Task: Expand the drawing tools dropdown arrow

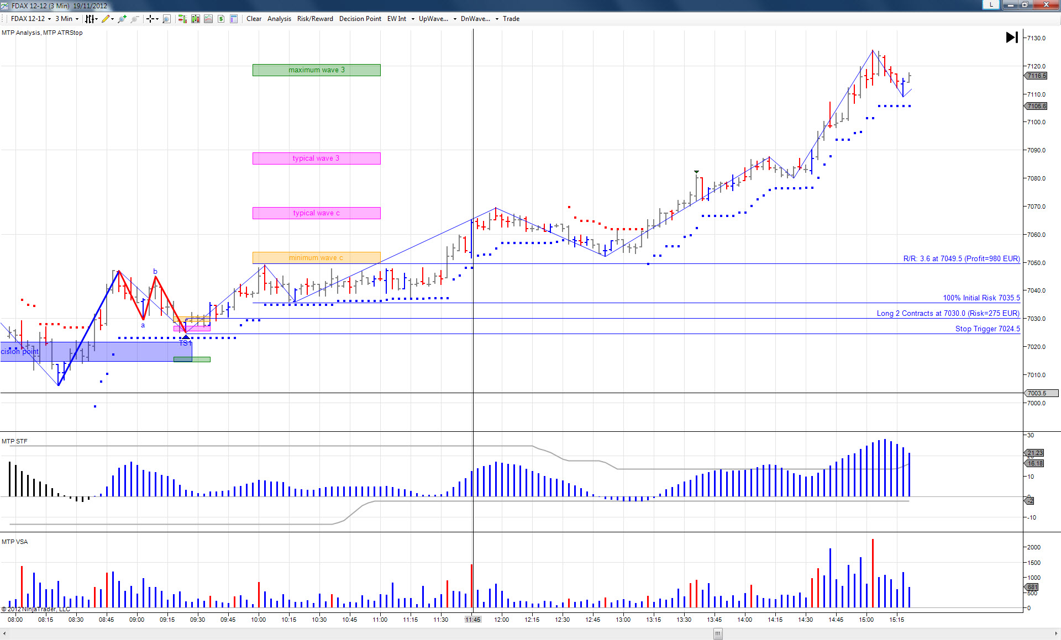Action: (113, 19)
